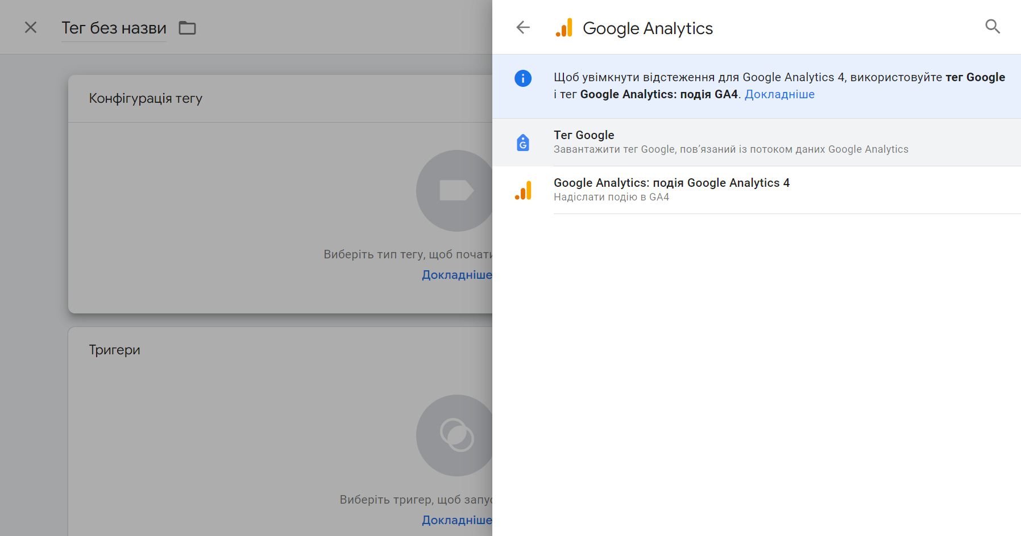
Task: Open Докладніше link in the info banner
Action: coord(779,94)
